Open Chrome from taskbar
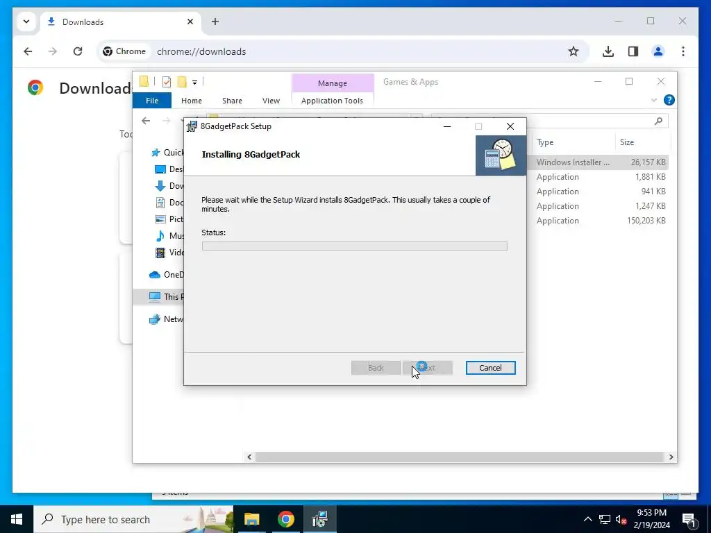The image size is (711, 533). (x=285, y=519)
